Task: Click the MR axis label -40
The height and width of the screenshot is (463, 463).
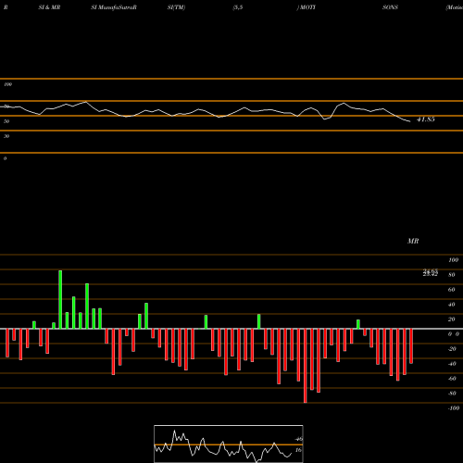Action: pyautogui.click(x=452, y=364)
